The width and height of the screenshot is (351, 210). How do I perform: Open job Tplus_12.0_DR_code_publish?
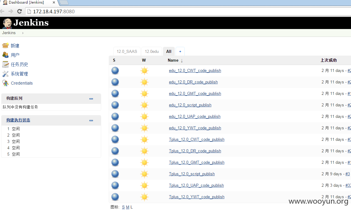coord(195,151)
